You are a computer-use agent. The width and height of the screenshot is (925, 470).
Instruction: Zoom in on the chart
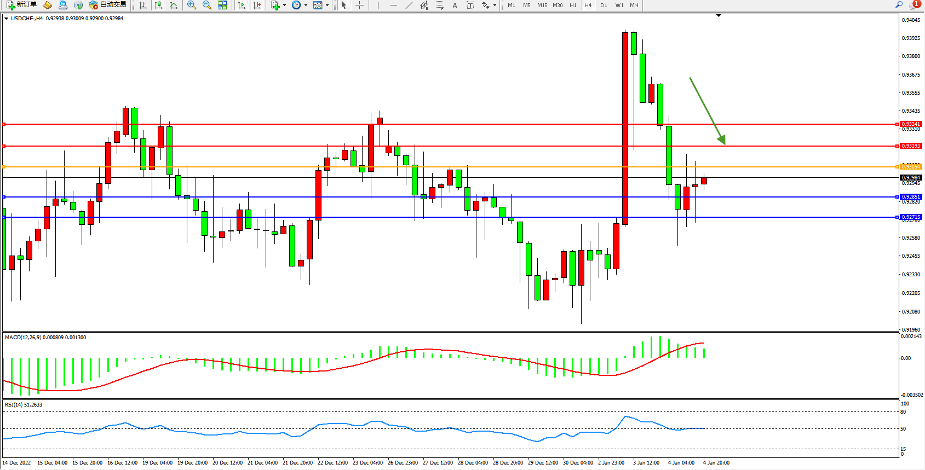tap(192, 5)
